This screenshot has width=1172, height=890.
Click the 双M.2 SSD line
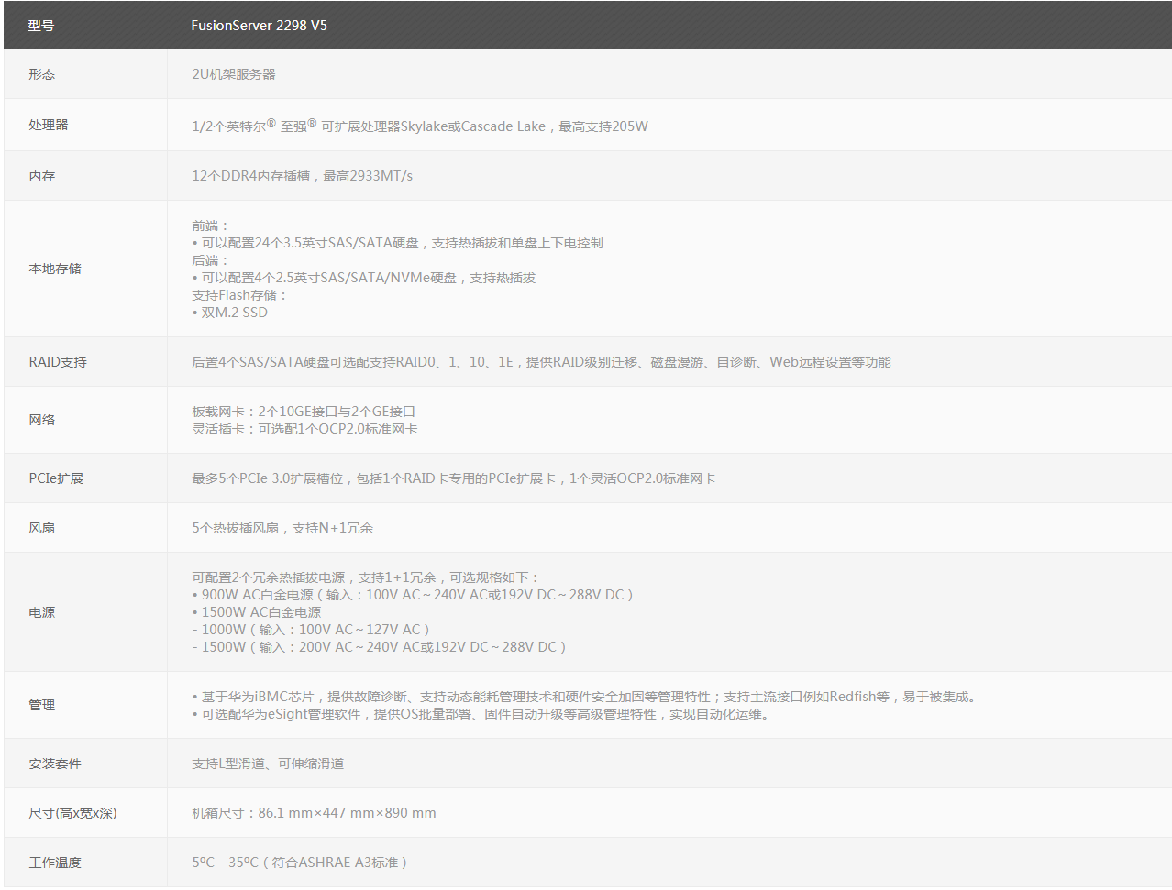tap(230, 313)
